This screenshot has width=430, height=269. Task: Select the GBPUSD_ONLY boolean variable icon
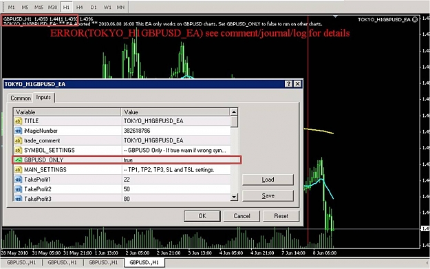(x=18, y=160)
